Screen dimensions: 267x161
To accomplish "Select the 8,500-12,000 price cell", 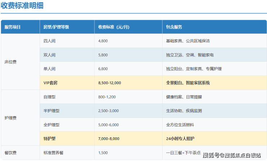I will [109, 83].
